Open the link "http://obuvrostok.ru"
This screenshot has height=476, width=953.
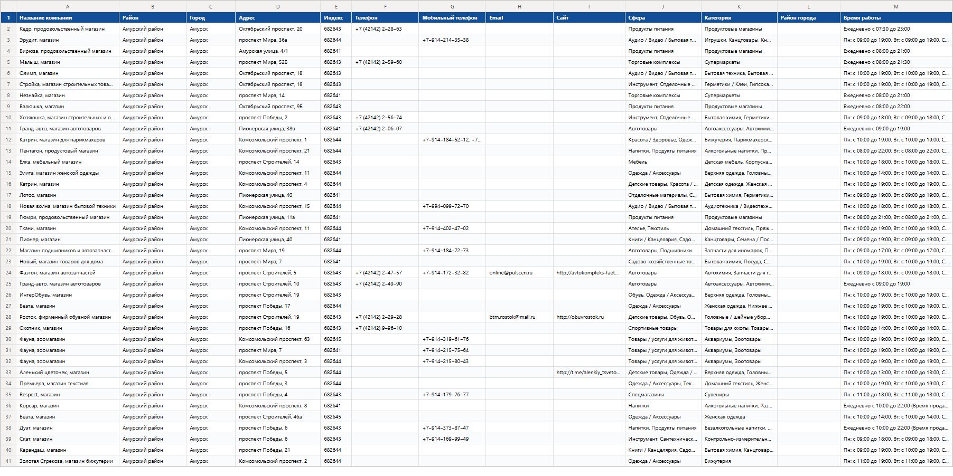(580, 317)
